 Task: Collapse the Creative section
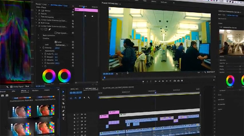[x=39, y=38]
